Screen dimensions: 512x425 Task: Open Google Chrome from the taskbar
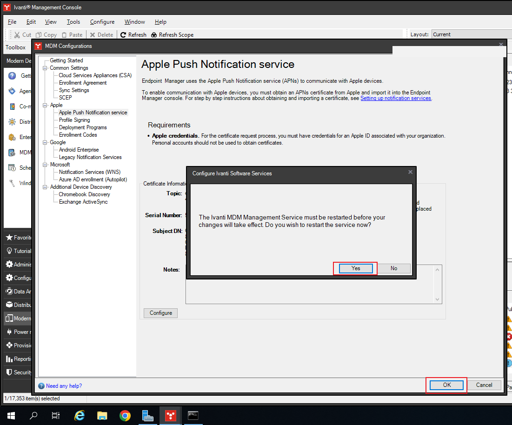point(125,415)
